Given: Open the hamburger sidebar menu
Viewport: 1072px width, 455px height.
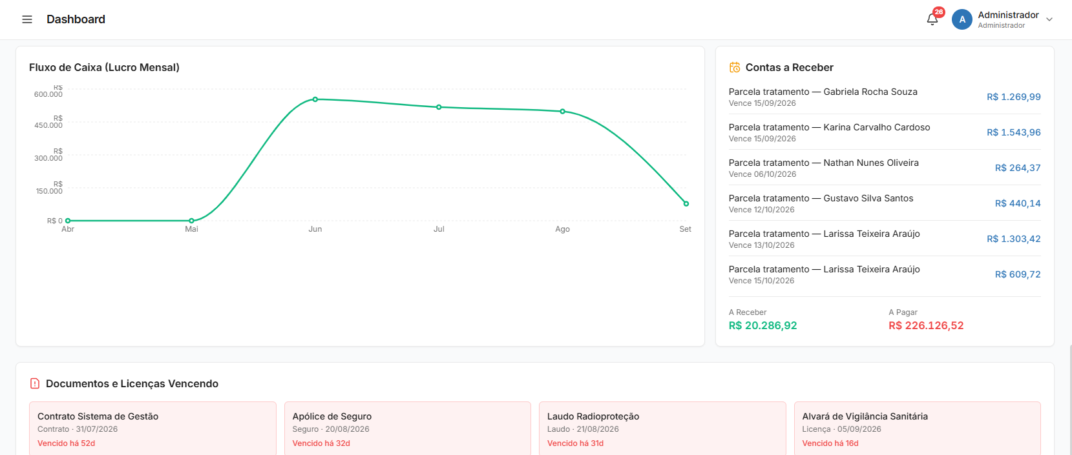Looking at the screenshot, I should (27, 19).
